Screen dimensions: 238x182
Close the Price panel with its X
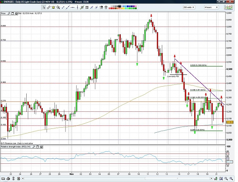point(16,13)
